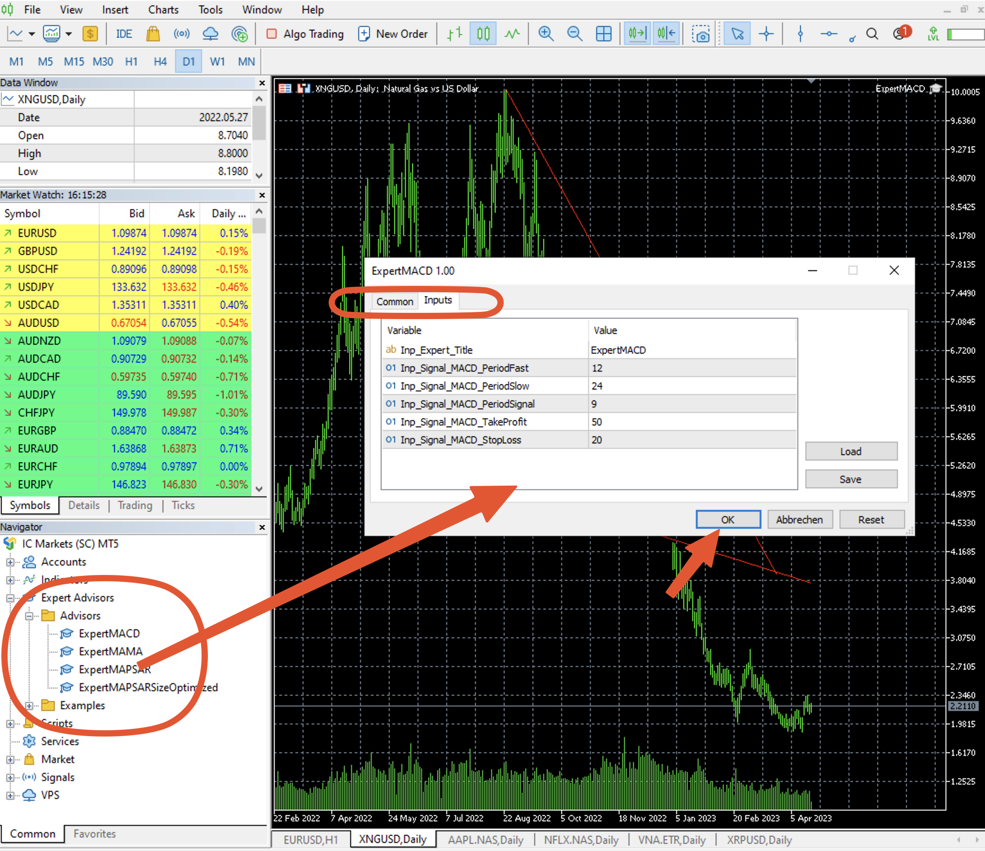Open the Market shopping bag icon

tap(153, 34)
